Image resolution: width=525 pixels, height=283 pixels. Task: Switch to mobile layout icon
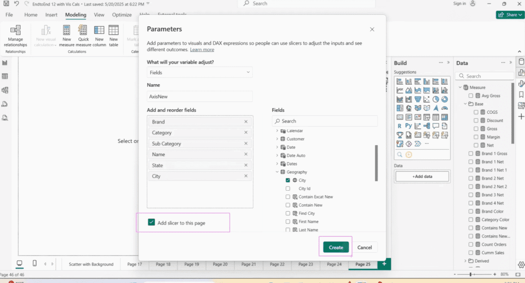click(x=34, y=264)
